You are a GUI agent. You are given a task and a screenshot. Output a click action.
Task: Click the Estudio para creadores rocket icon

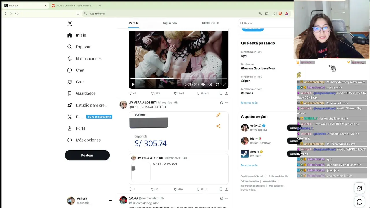[69, 105]
